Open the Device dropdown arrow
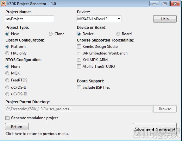Screen dimensions: 182x141 (119, 19)
